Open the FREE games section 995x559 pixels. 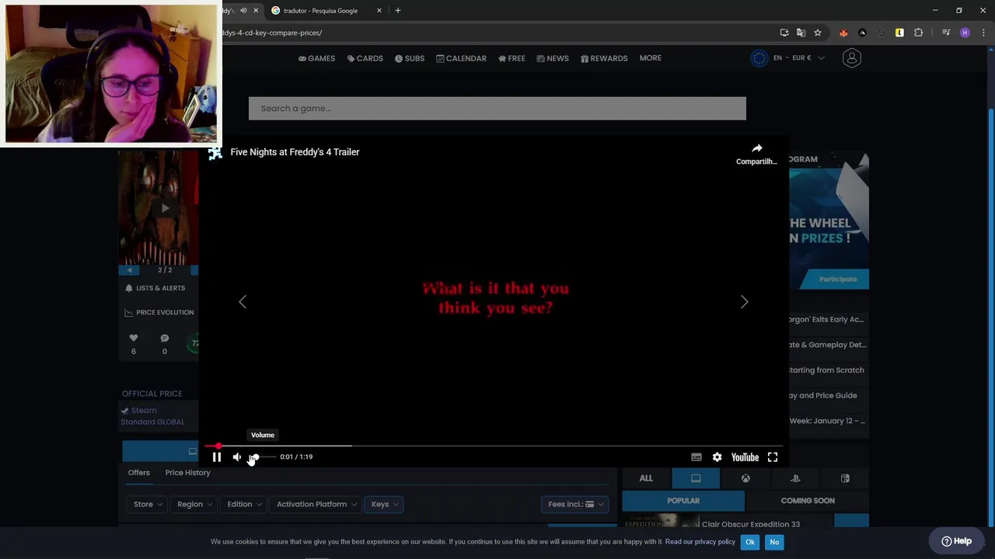click(x=511, y=58)
